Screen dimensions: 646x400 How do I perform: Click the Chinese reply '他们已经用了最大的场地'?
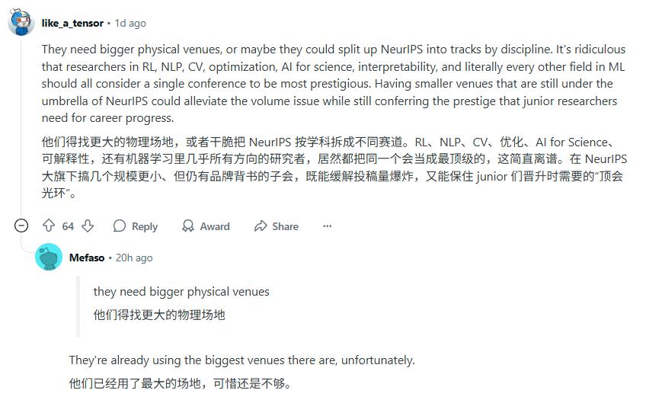[x=180, y=383]
